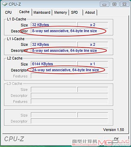Go to the Memory tab
Image resolution: width=131 pixels, height=147 pixels.
pos(60,12)
